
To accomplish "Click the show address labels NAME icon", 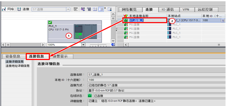I will tap(76, 9).
